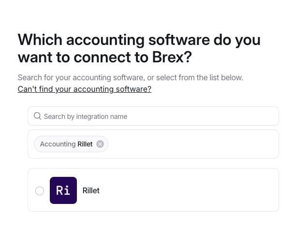Screen dimensions: 295x231
Task: Click the magnifier icon in the search box
Action: (x=37, y=116)
